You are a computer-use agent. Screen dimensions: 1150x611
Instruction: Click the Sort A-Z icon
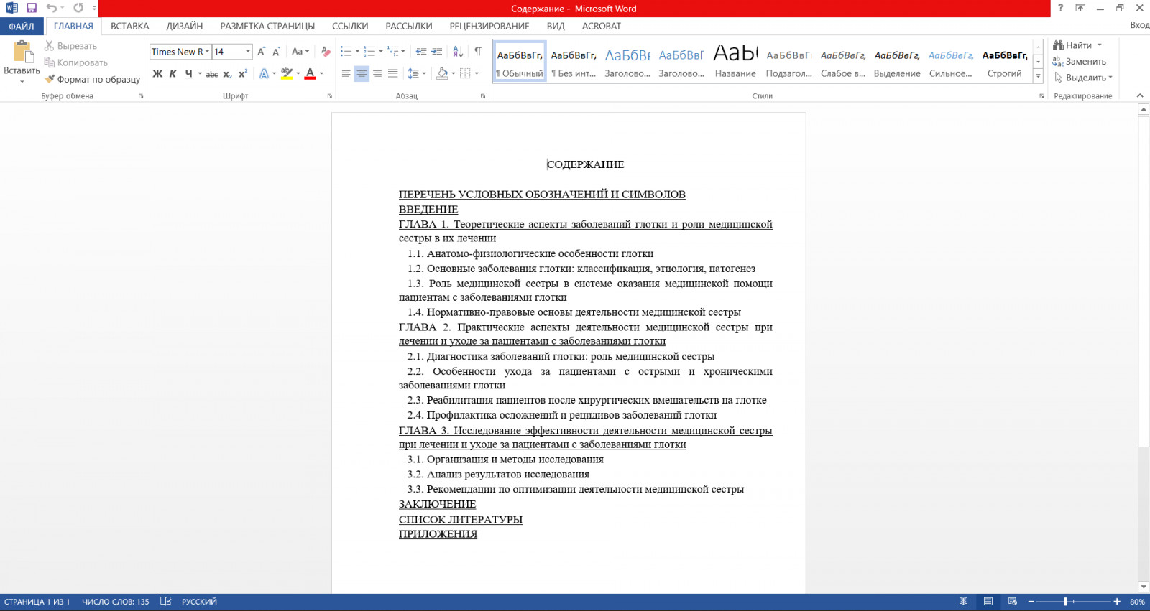pyautogui.click(x=458, y=52)
